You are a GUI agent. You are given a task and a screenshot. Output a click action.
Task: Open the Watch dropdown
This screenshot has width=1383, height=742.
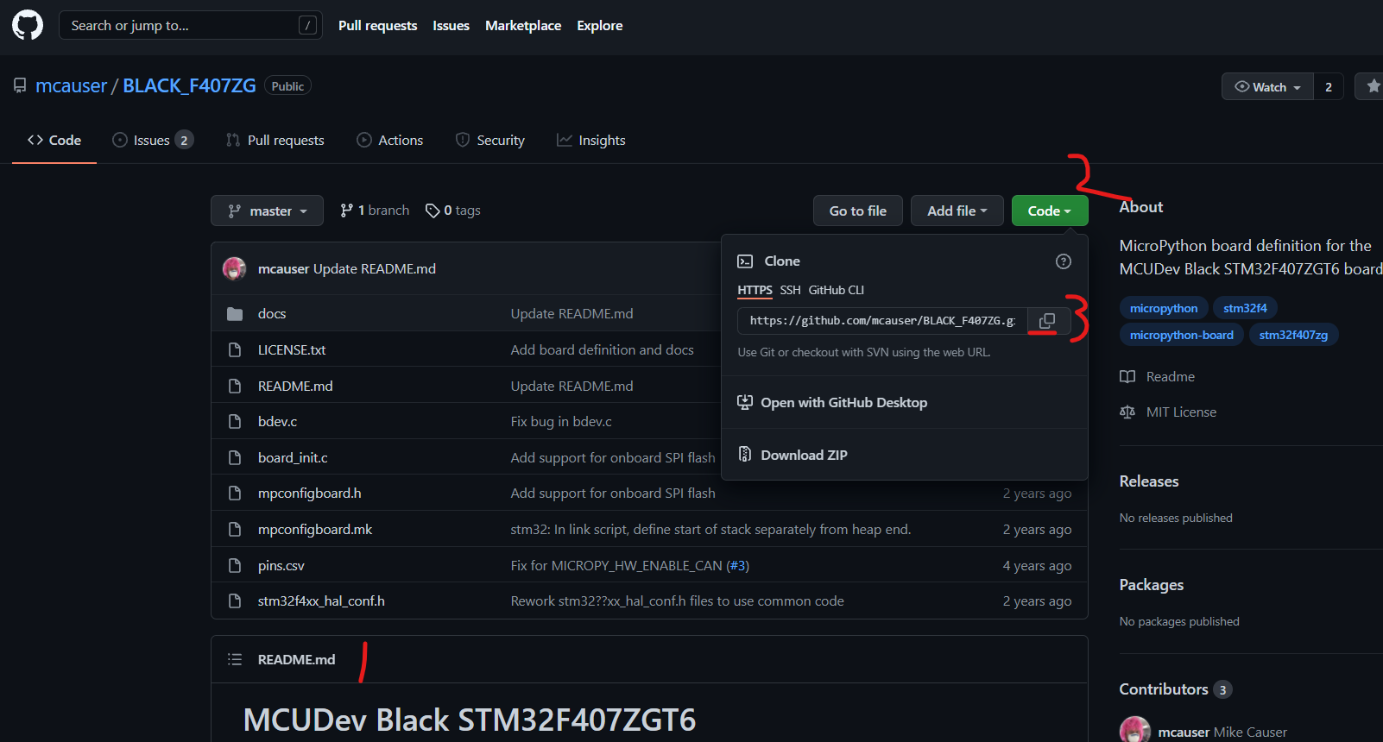tap(1267, 86)
